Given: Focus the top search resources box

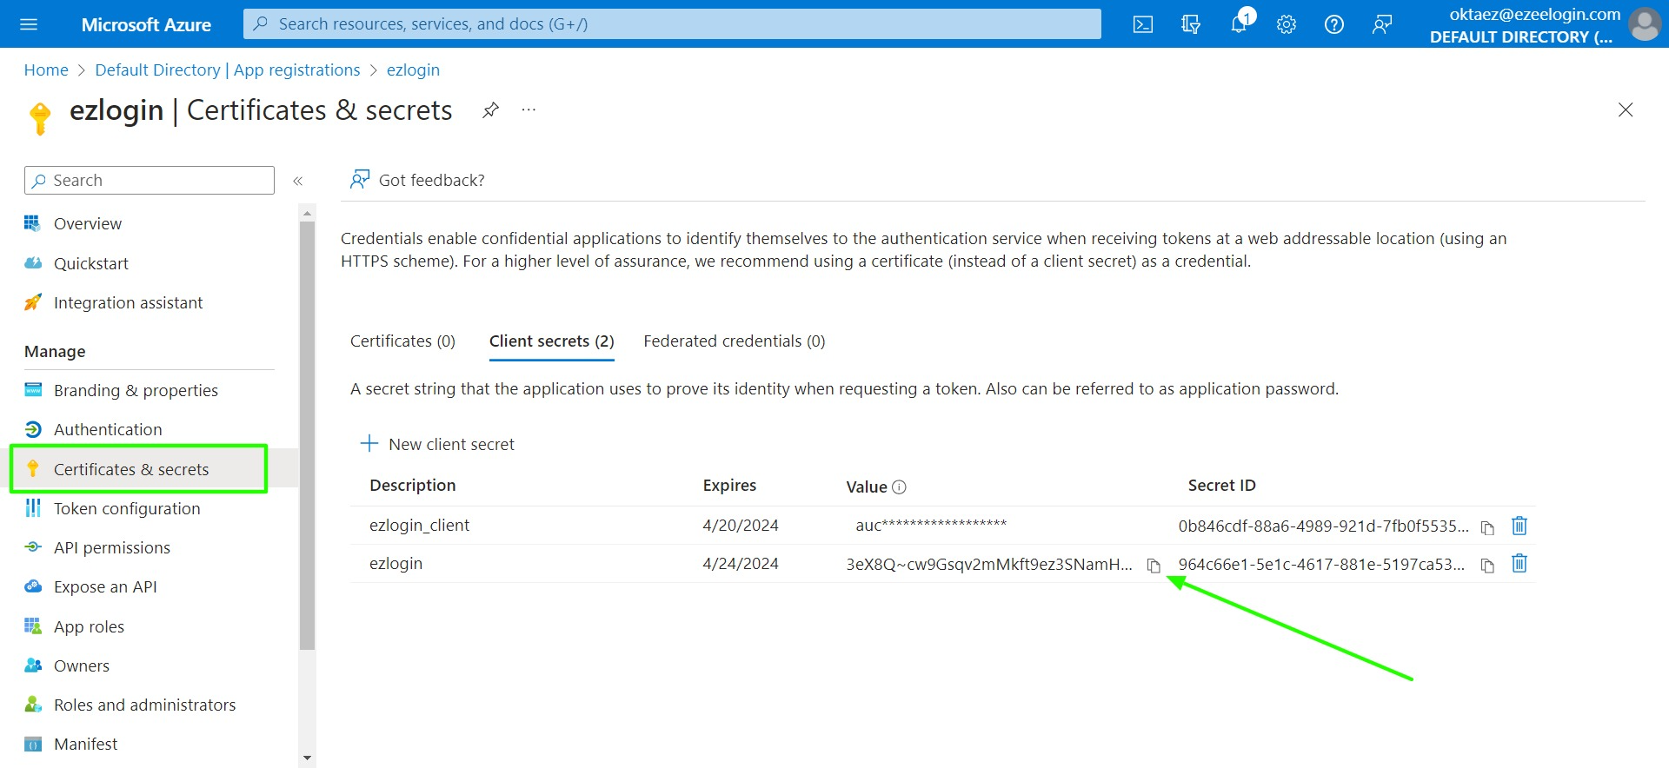Looking at the screenshot, I should click(672, 24).
